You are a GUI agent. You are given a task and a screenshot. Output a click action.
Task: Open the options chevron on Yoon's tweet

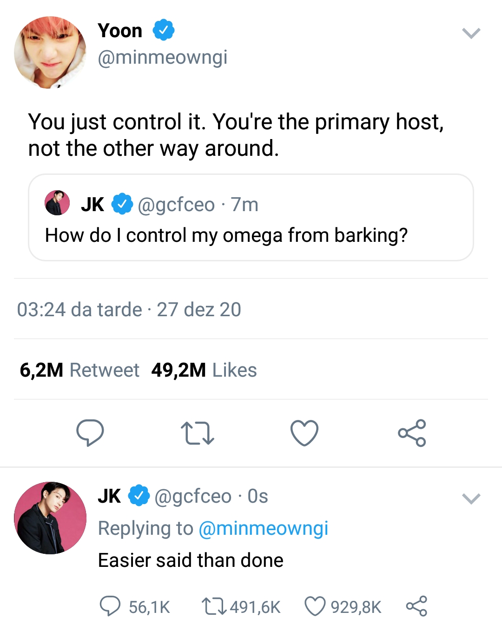(471, 33)
